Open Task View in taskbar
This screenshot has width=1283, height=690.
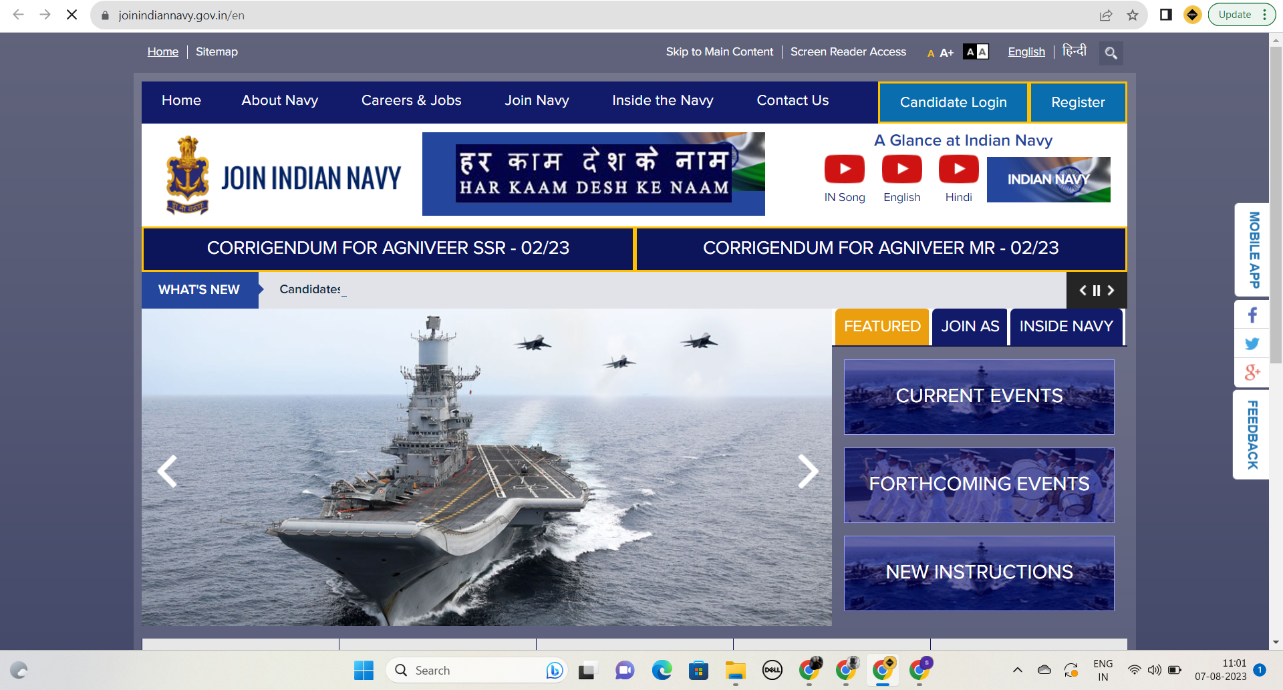pos(587,670)
